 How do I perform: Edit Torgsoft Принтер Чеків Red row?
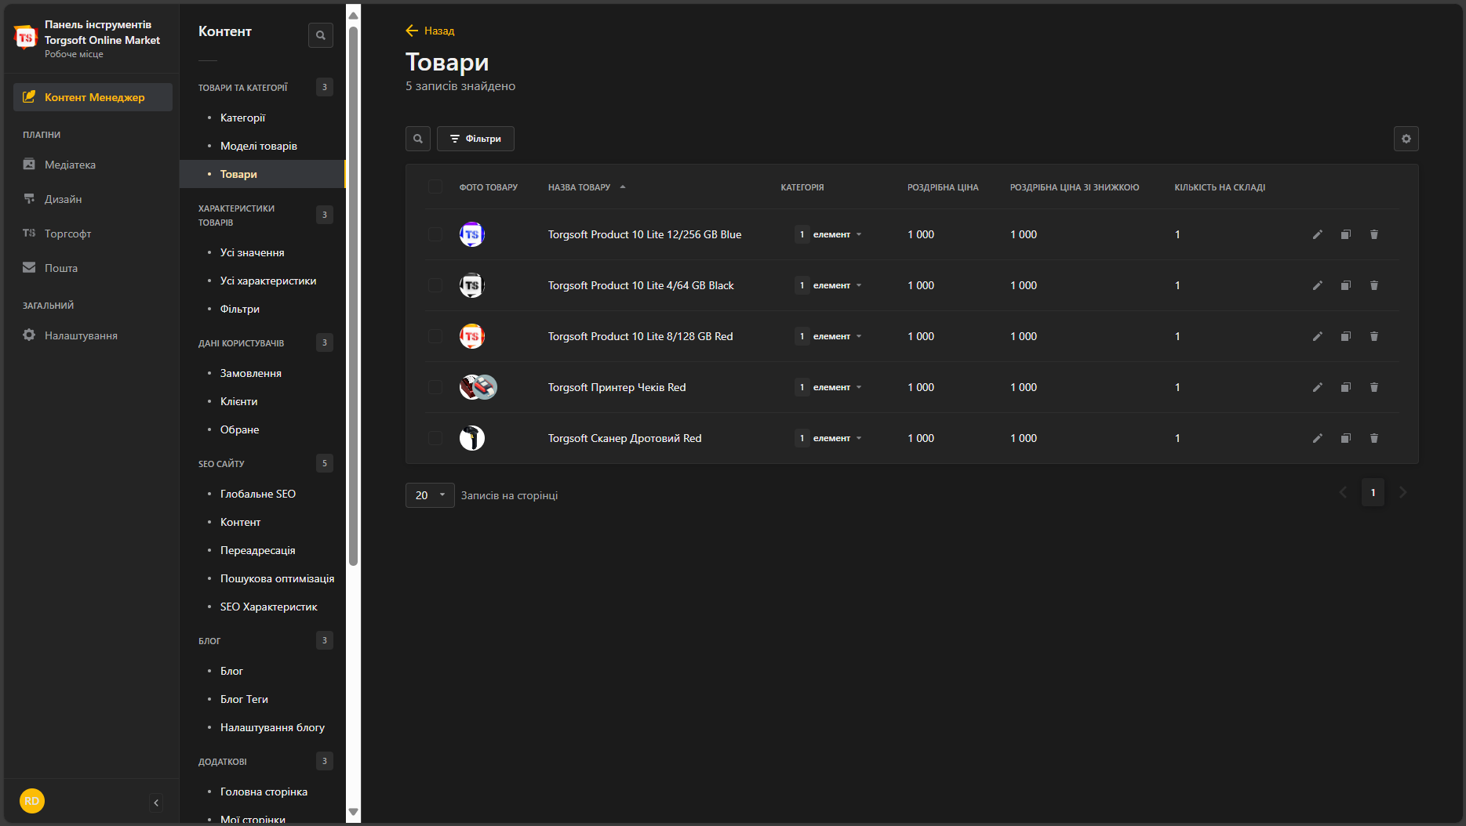point(1318,387)
